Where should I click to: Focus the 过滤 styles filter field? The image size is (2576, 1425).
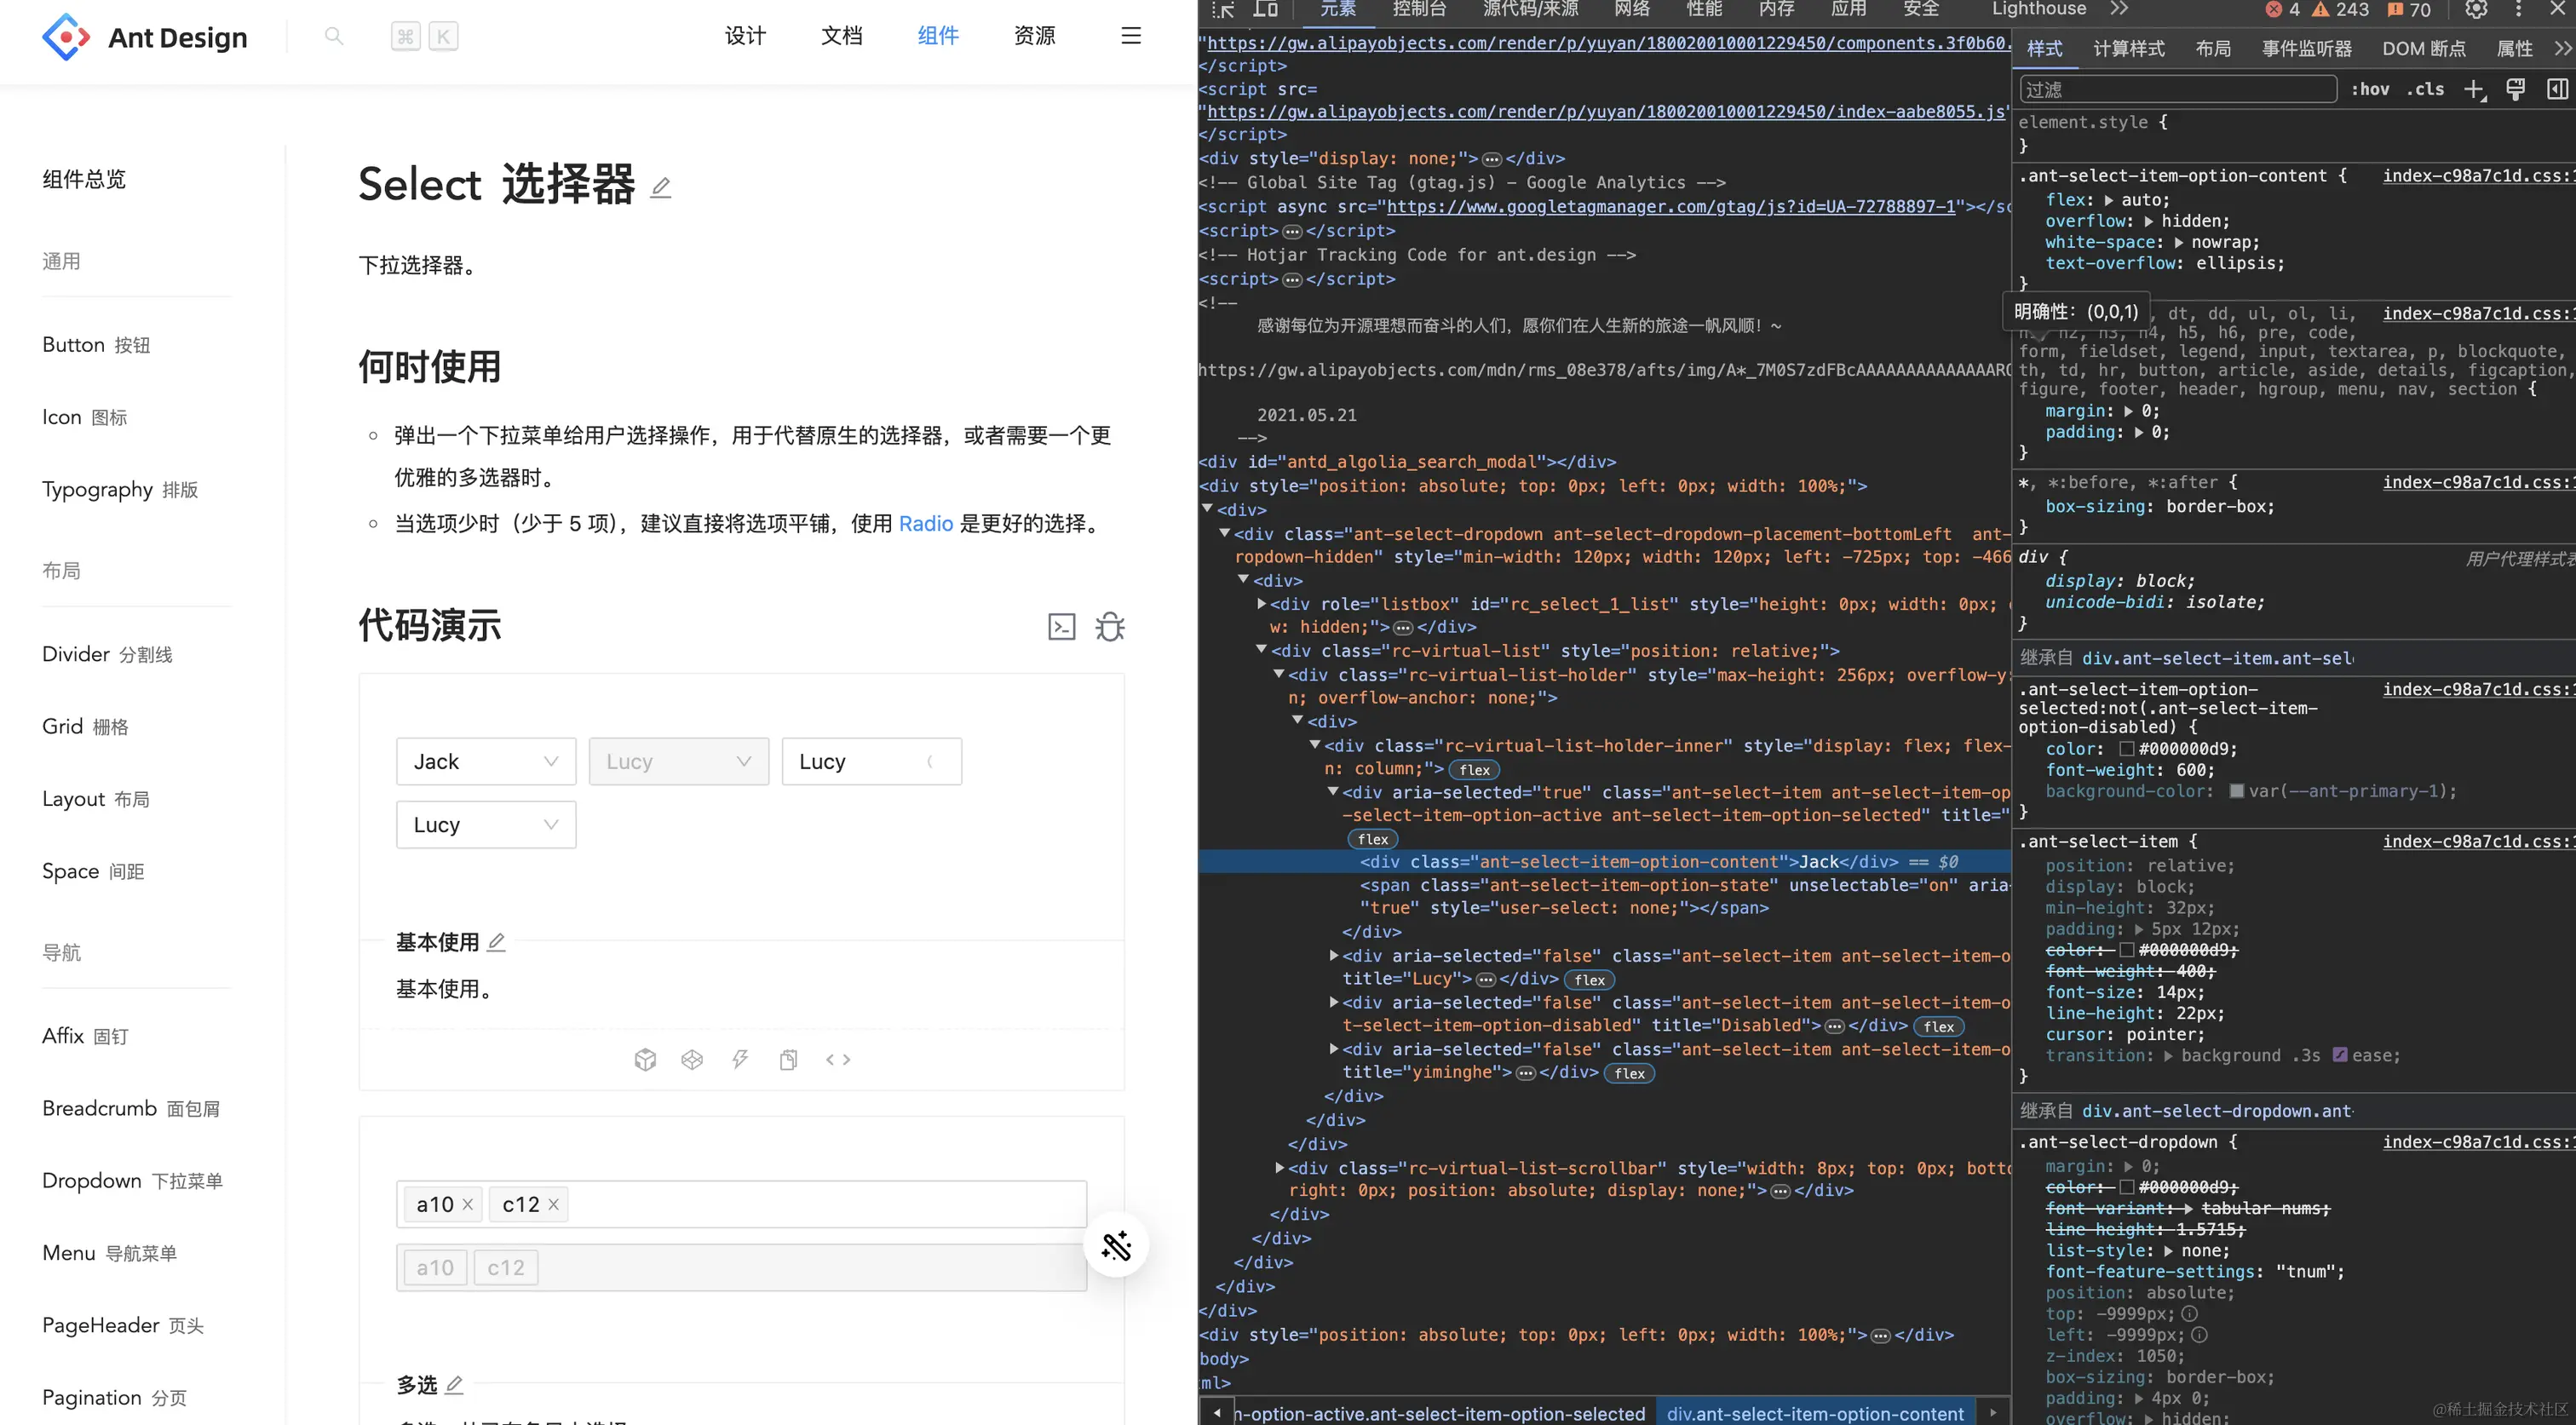tap(2178, 89)
